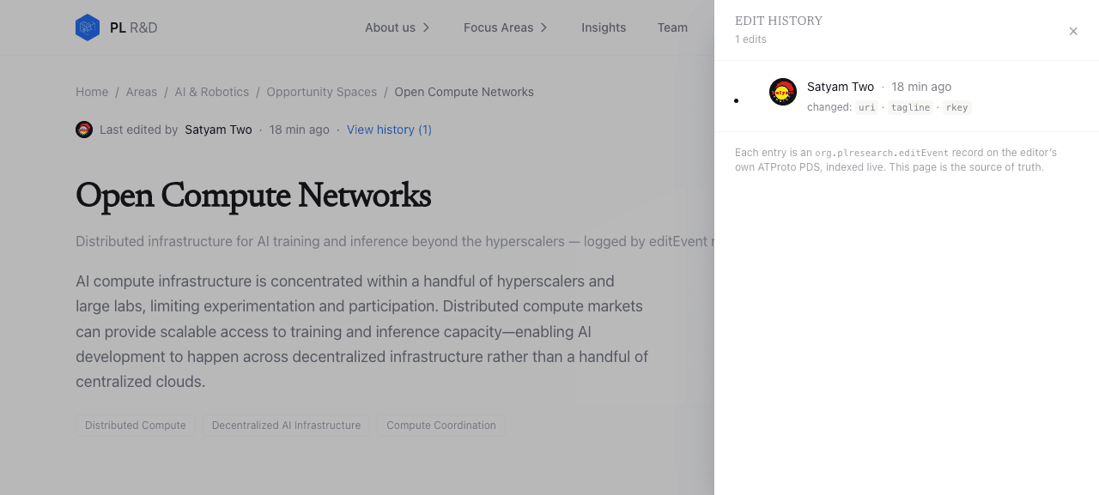
Task: Expand the About us chevron
Action: point(426,27)
